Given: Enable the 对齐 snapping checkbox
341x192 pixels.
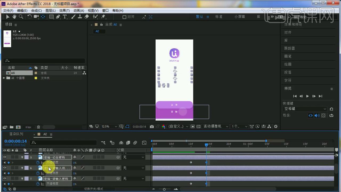Looking at the screenshot, I should (x=124, y=17).
